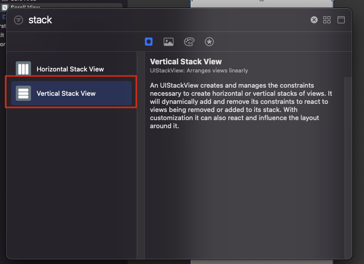364x264 pixels.
Task: Show the Objects library tab
Action: tap(148, 42)
